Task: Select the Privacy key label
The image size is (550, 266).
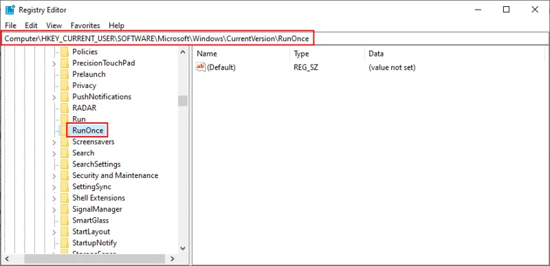Action: (x=84, y=85)
